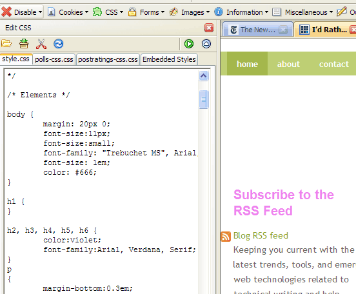The image size is (356, 294).
Task: Click the pencil Outline toolbar icon
Action: [341, 12]
